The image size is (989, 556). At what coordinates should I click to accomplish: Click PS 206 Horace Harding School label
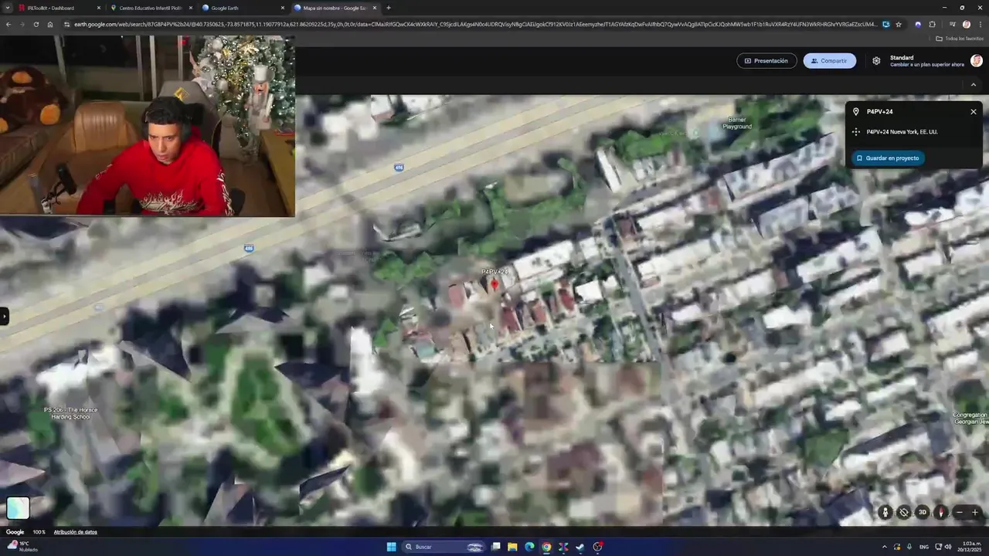pyautogui.click(x=70, y=413)
